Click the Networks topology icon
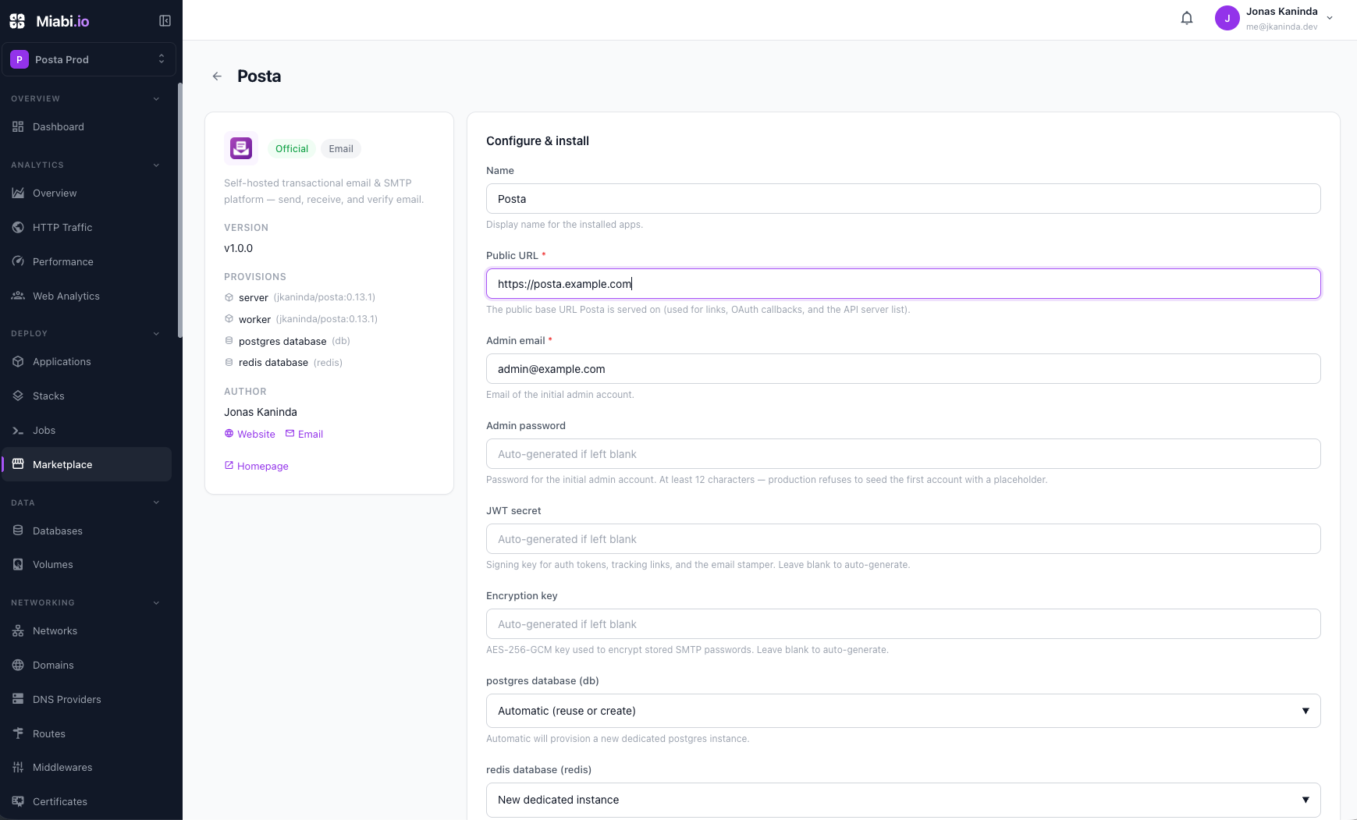The image size is (1357, 820). pos(18,630)
